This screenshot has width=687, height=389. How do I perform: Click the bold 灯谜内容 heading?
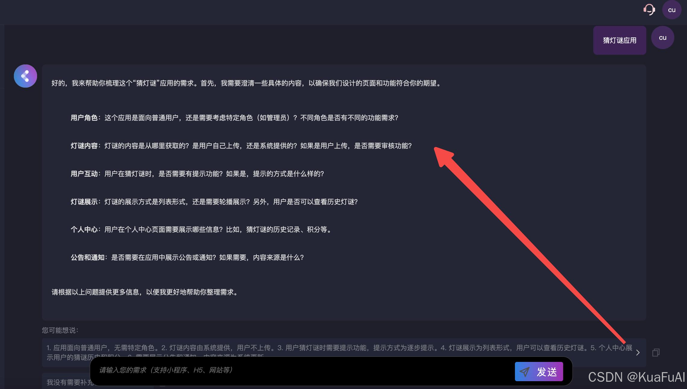click(84, 146)
